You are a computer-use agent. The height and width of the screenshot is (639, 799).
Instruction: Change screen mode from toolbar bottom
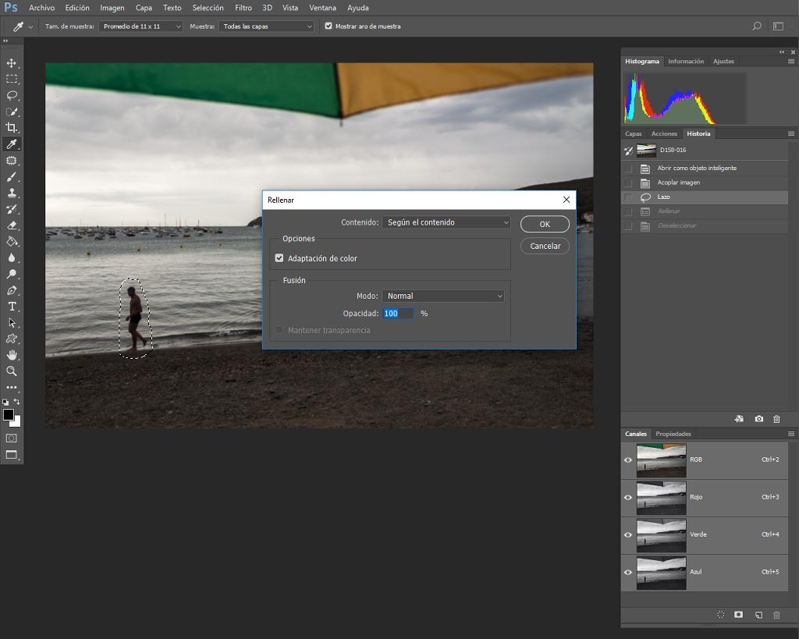pos(11,455)
